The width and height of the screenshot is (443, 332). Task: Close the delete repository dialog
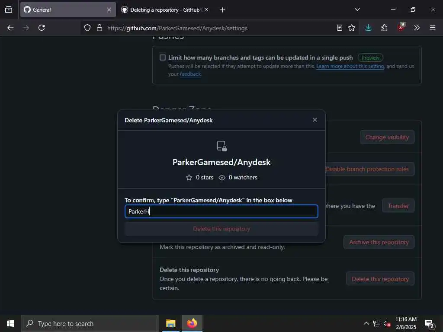315,120
